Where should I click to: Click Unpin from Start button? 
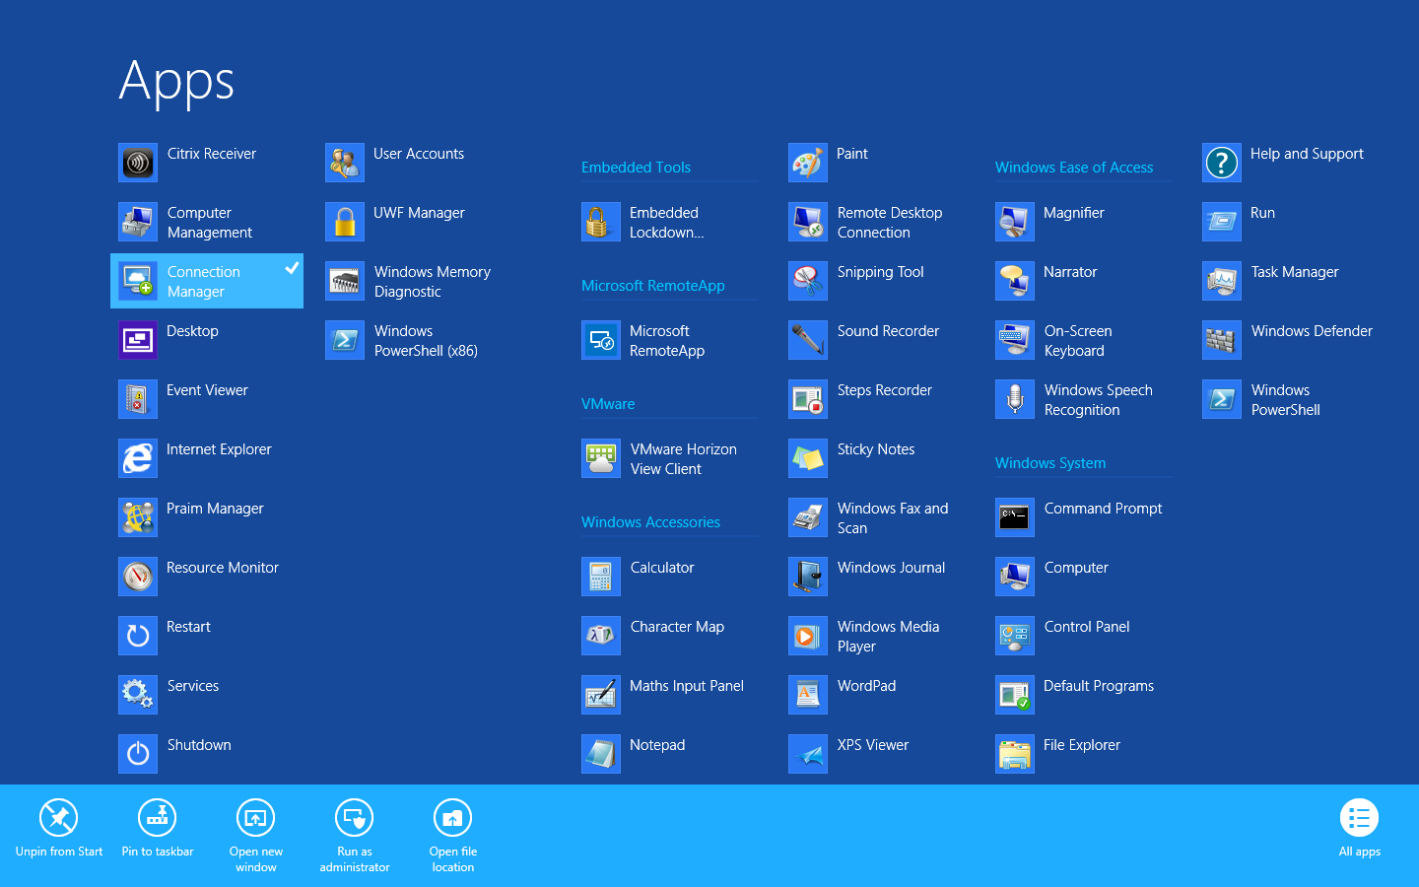pyautogui.click(x=59, y=829)
